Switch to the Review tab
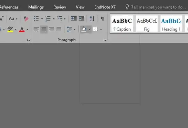This screenshot has width=188, height=128. pos(60,7)
